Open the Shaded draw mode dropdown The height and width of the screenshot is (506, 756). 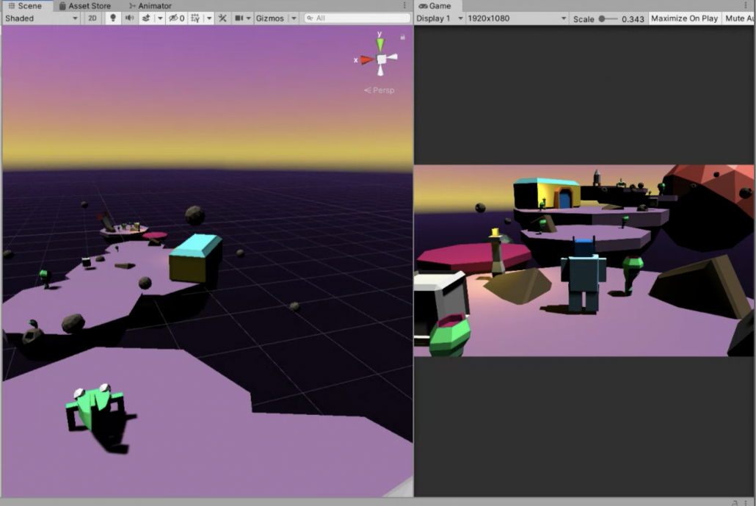pos(41,18)
